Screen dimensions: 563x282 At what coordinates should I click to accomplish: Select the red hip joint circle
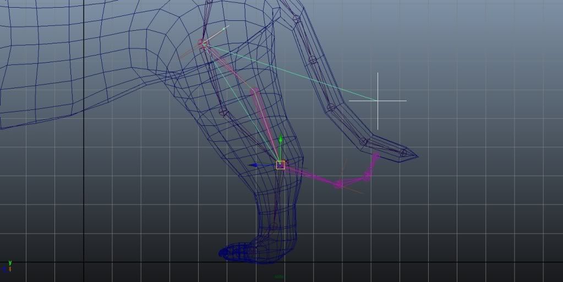pos(203,44)
